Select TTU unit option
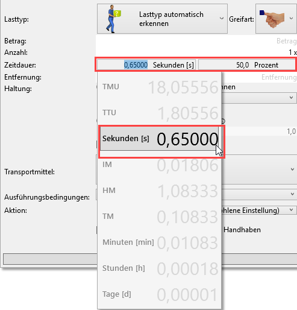 (159, 113)
